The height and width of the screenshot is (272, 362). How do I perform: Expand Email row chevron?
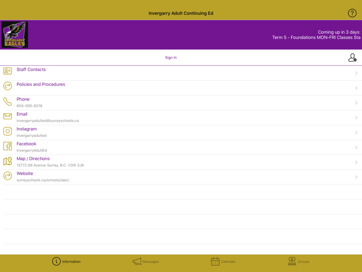pyautogui.click(x=356, y=118)
